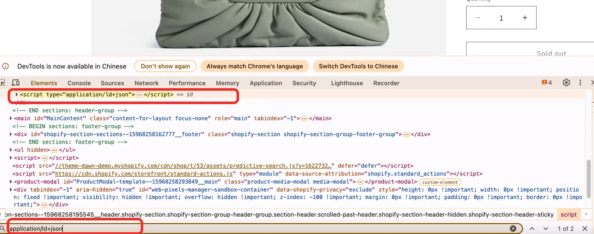Open the Performance tab

coord(187,83)
